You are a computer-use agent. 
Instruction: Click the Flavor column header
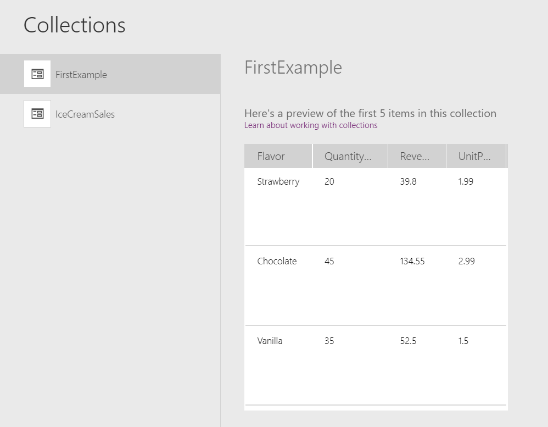point(278,156)
